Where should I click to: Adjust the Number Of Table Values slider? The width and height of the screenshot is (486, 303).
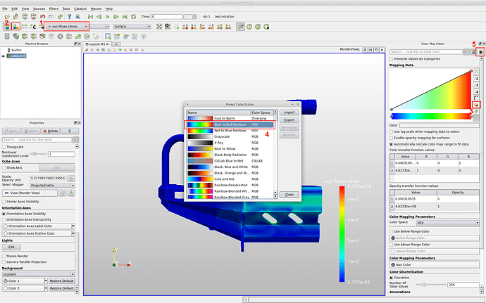423,284
